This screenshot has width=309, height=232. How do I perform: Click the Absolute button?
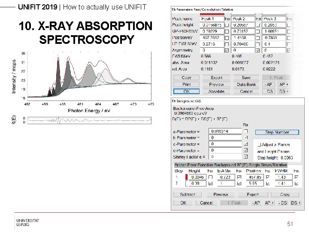coord(216,92)
